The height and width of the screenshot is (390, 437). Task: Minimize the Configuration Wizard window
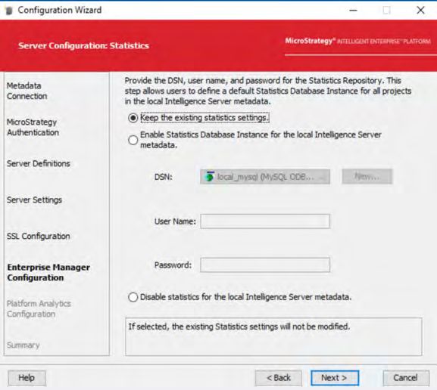pyautogui.click(x=354, y=11)
